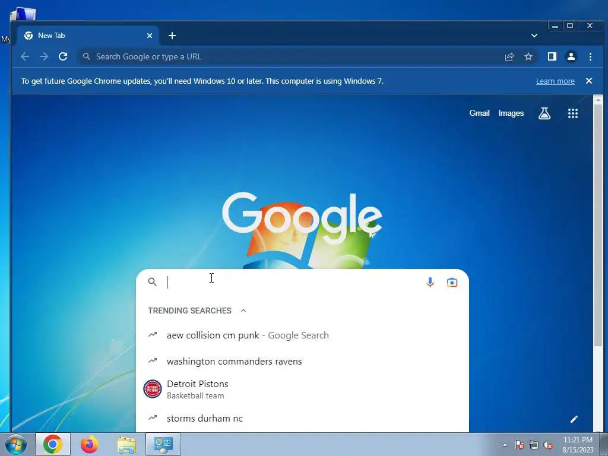The height and width of the screenshot is (456, 608).
Task: Close the New Tab tab
Action: tap(150, 36)
